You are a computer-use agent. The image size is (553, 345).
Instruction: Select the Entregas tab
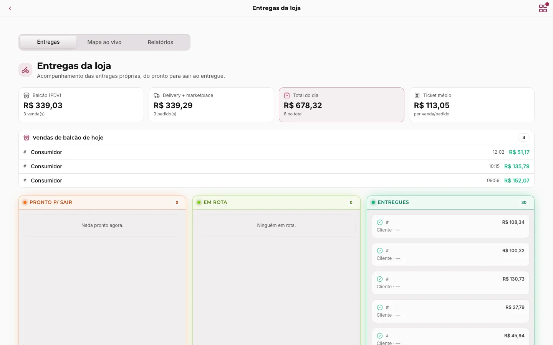(48, 42)
